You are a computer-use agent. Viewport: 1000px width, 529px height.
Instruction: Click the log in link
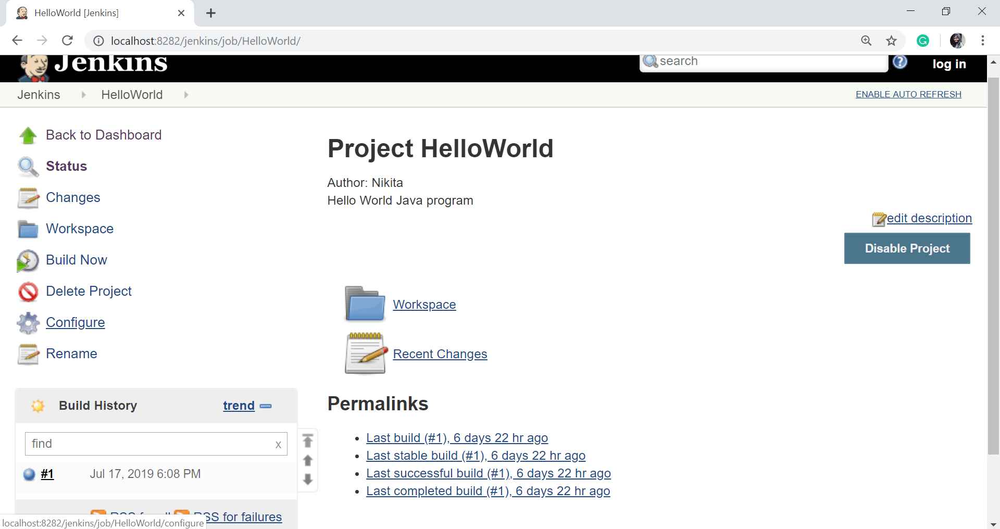pyautogui.click(x=949, y=64)
